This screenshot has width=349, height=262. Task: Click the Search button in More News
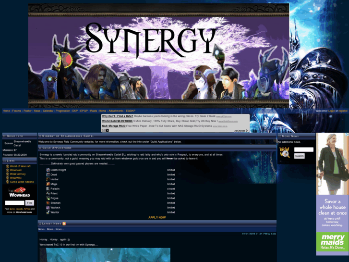coord(300,156)
